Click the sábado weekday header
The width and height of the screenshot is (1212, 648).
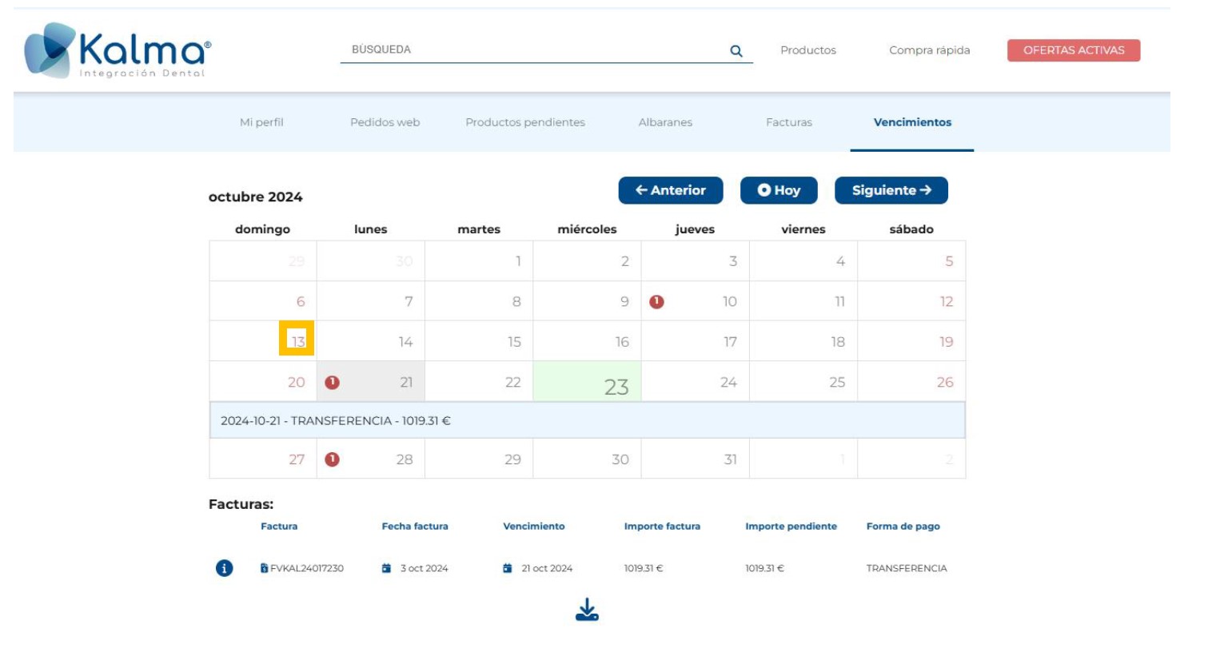[x=911, y=229]
